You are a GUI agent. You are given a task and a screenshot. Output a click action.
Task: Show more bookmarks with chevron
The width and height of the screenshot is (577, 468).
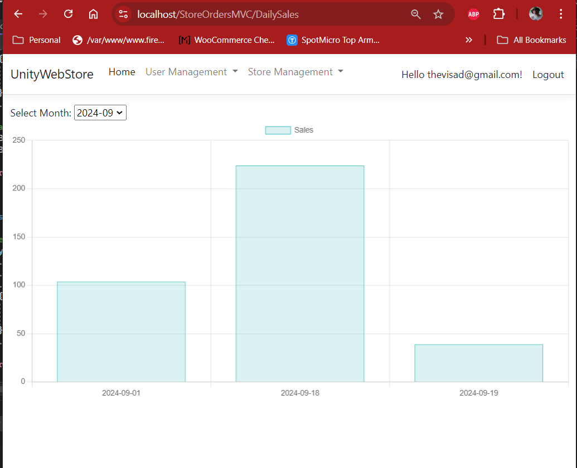(x=469, y=40)
